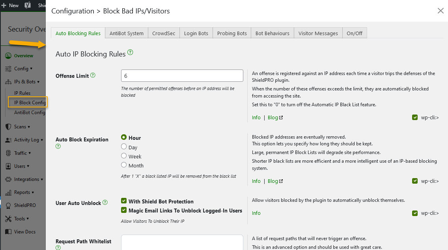Image resolution: width=448 pixels, height=250 pixels.
Task: Switch to the Bot Behaviours tab
Action: click(272, 33)
